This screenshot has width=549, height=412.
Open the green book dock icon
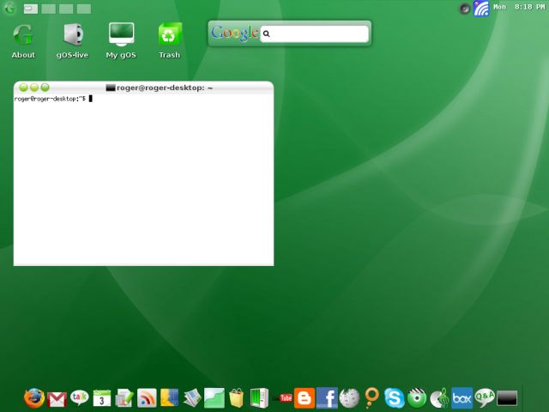coord(259,398)
